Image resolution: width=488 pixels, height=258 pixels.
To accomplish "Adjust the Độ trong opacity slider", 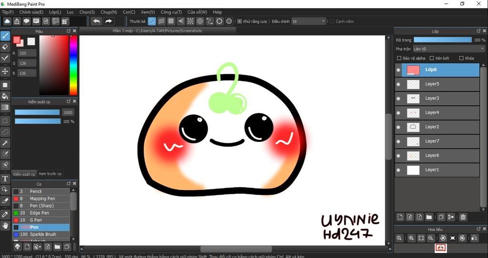I will pos(443,40).
